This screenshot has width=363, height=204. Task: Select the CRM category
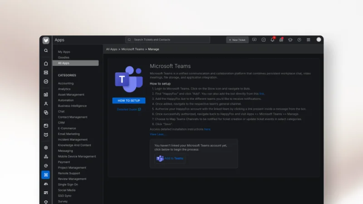[x=61, y=122]
